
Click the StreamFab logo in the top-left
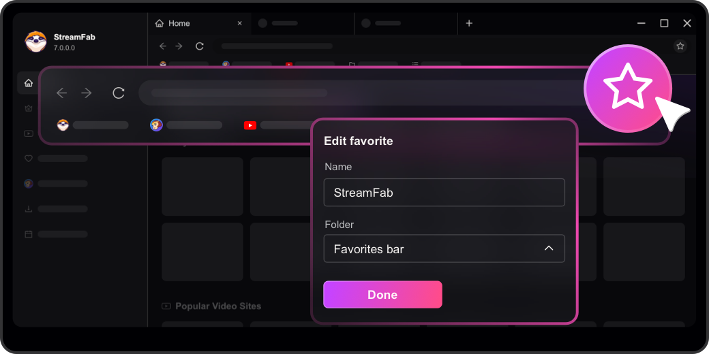(x=35, y=42)
